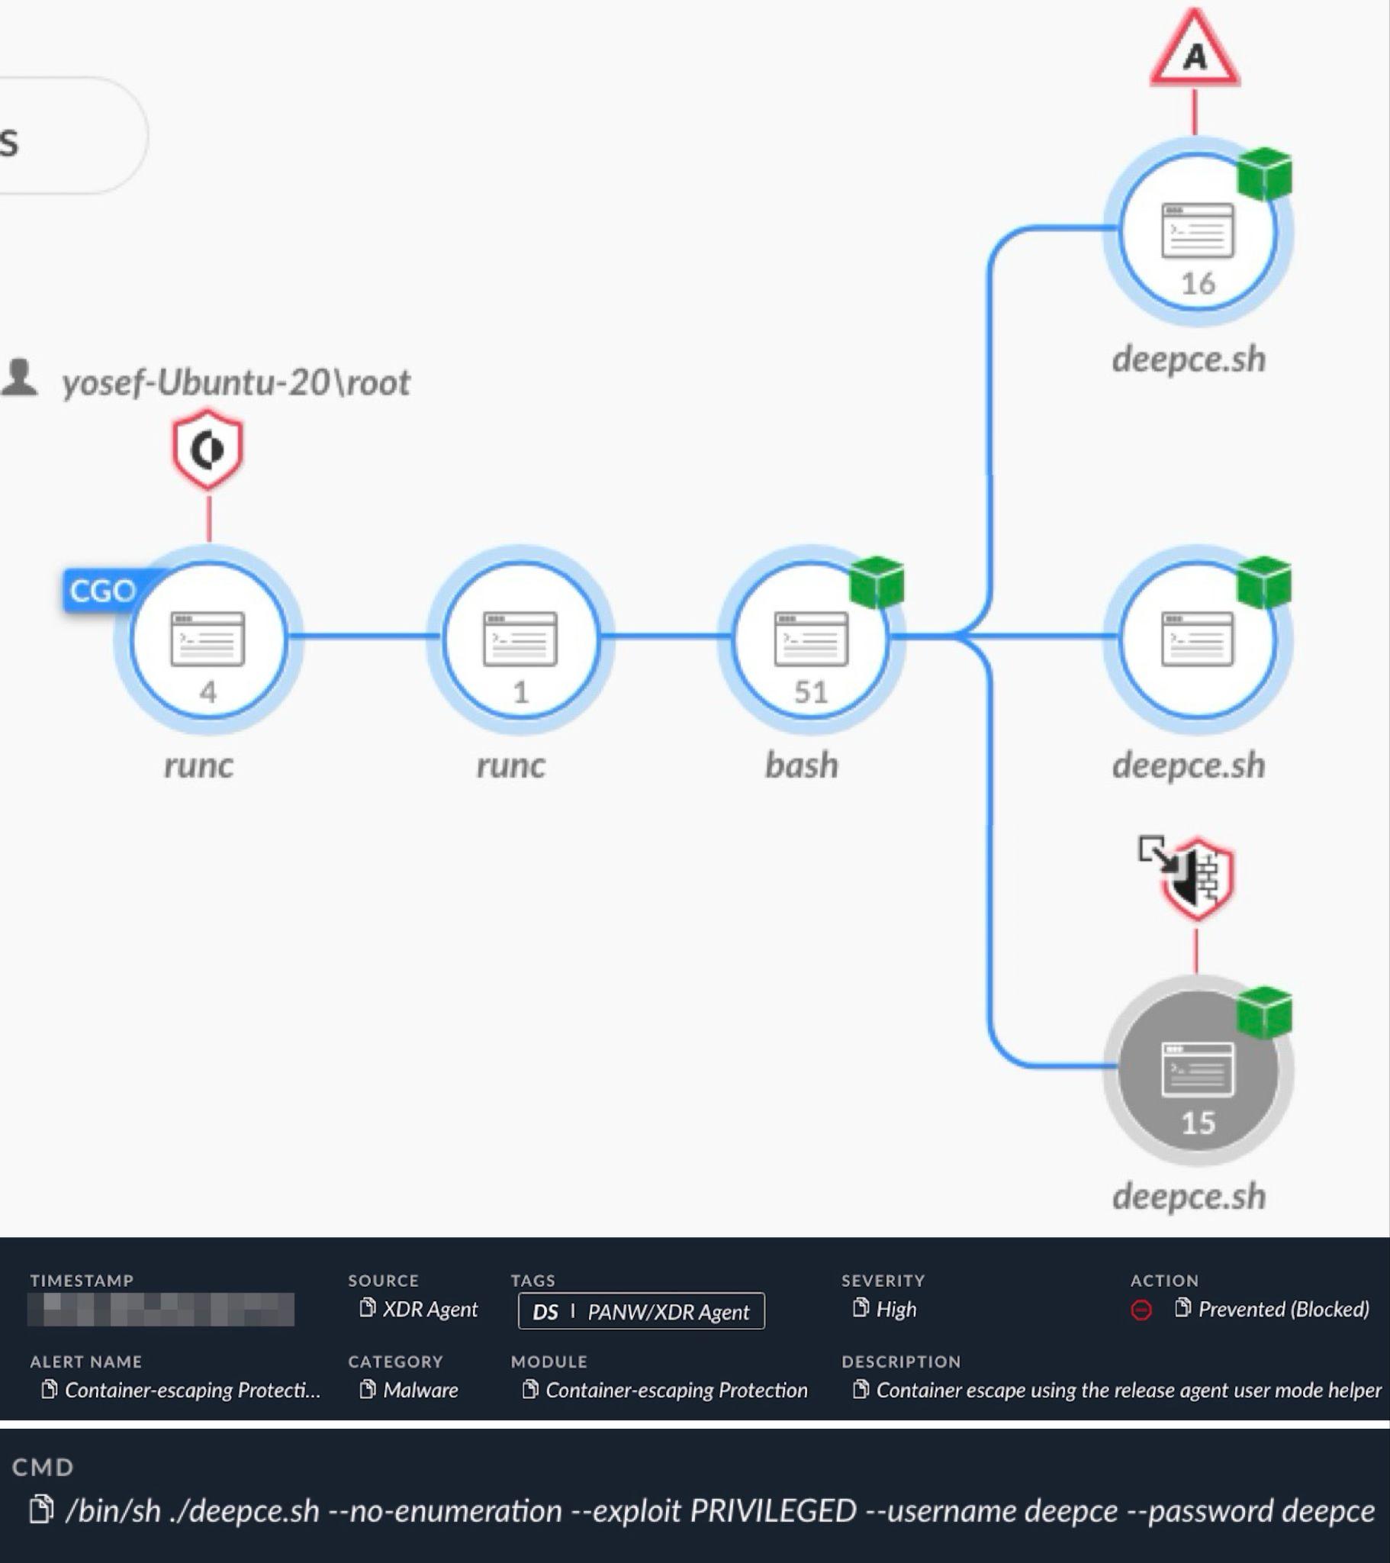Click the 'High' severity text
This screenshot has width=1390, height=1563.
point(896,1309)
